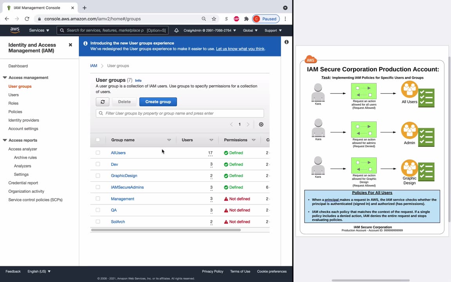The image size is (451, 282).
Task: Open Dashboard in IAM sidebar
Action: click(x=18, y=66)
